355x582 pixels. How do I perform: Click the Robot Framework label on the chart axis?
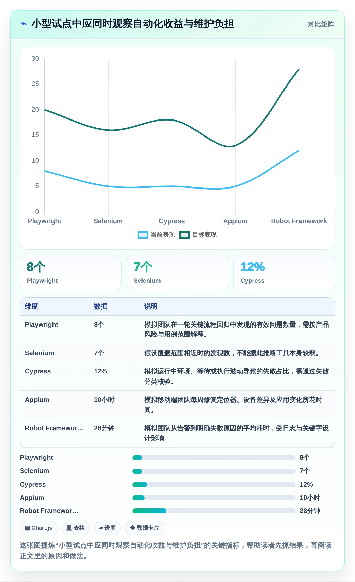click(x=299, y=221)
